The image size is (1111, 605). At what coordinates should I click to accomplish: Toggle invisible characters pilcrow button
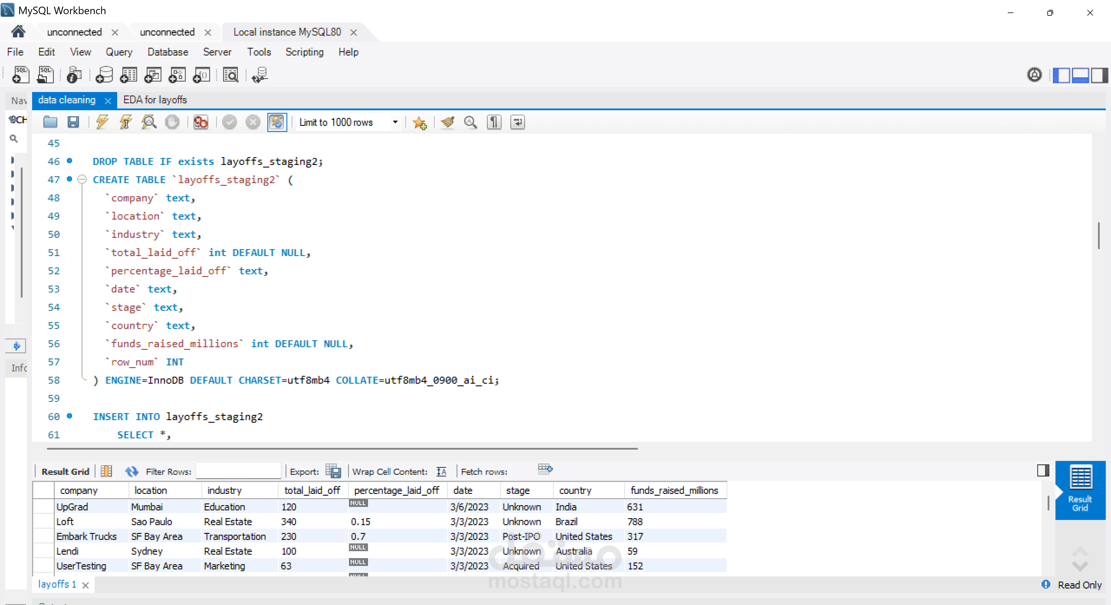click(494, 122)
